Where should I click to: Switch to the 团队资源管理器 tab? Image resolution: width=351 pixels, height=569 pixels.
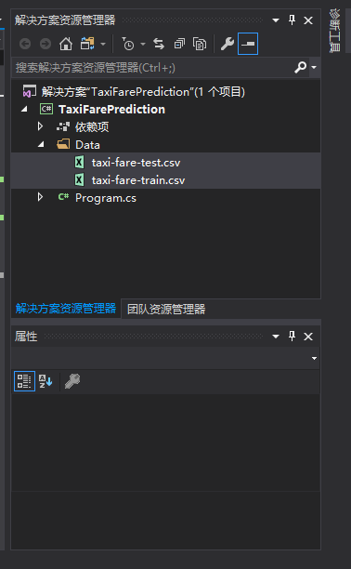click(x=166, y=310)
